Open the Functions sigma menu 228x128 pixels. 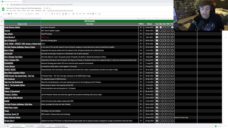[x=100, y=14]
